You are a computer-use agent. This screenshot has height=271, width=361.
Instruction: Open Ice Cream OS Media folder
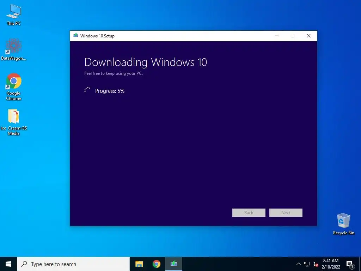coord(14,122)
